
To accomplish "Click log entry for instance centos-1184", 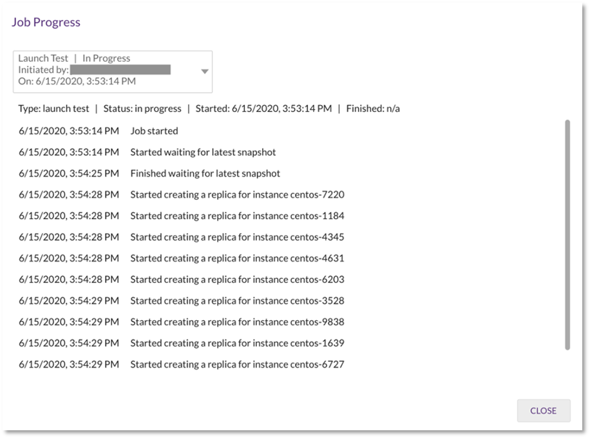I will (x=182, y=216).
